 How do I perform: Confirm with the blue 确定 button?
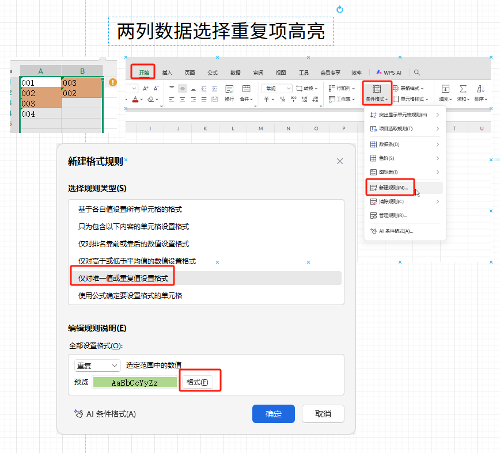[x=273, y=414]
